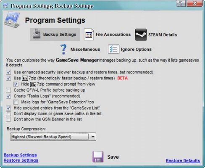205x168 pixels.
Task: Click the title bar application icon
Action: pyautogui.click(x=5, y=6)
